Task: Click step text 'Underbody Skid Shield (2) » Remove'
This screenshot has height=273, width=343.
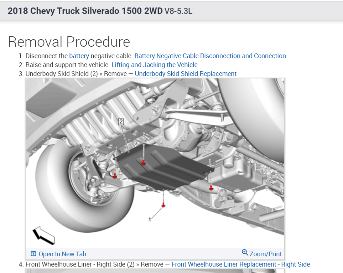Action: [76, 74]
